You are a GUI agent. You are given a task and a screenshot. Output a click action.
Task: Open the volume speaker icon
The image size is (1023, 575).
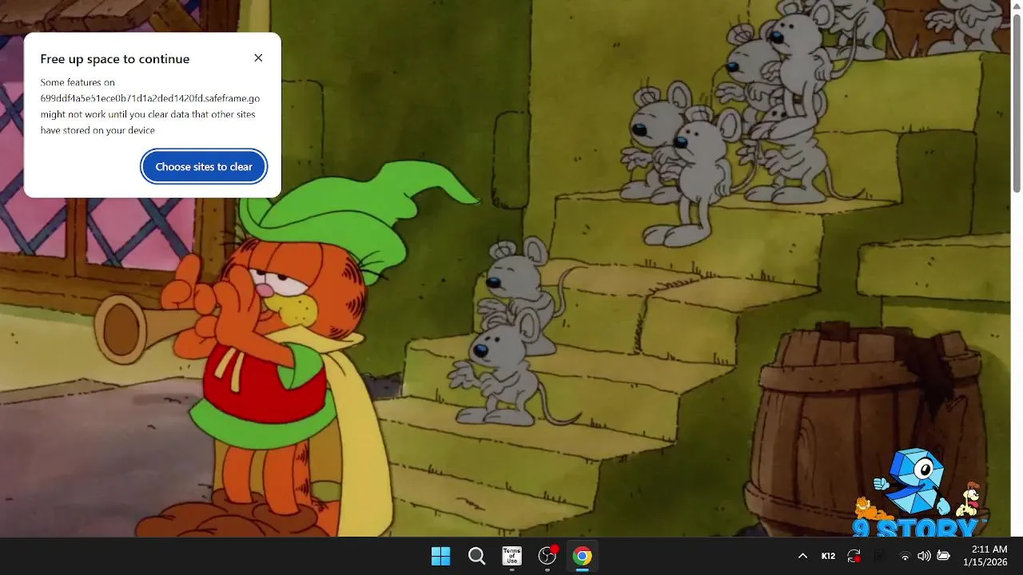(924, 556)
